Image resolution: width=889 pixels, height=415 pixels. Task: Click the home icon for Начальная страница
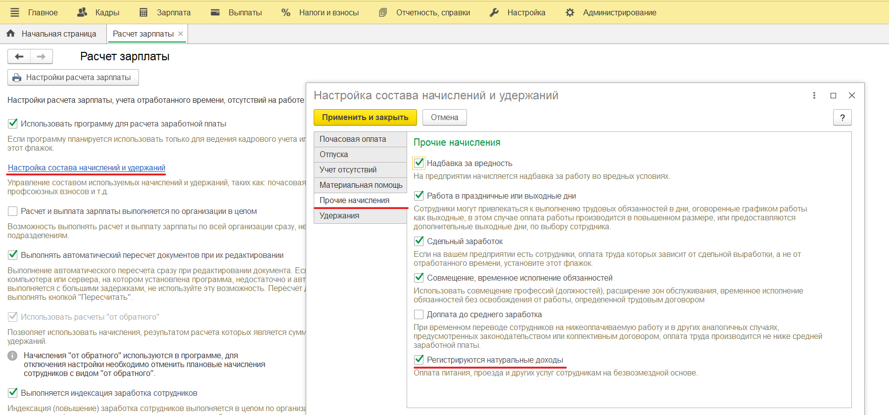point(11,34)
